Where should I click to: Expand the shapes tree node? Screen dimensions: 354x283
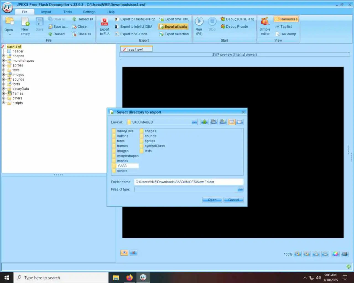[x=4, y=56]
